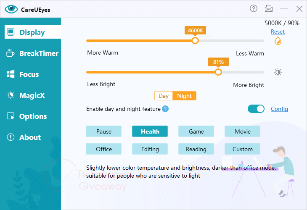Open the Config link
Image resolution: width=307 pixels, height=210 pixels.
click(279, 109)
